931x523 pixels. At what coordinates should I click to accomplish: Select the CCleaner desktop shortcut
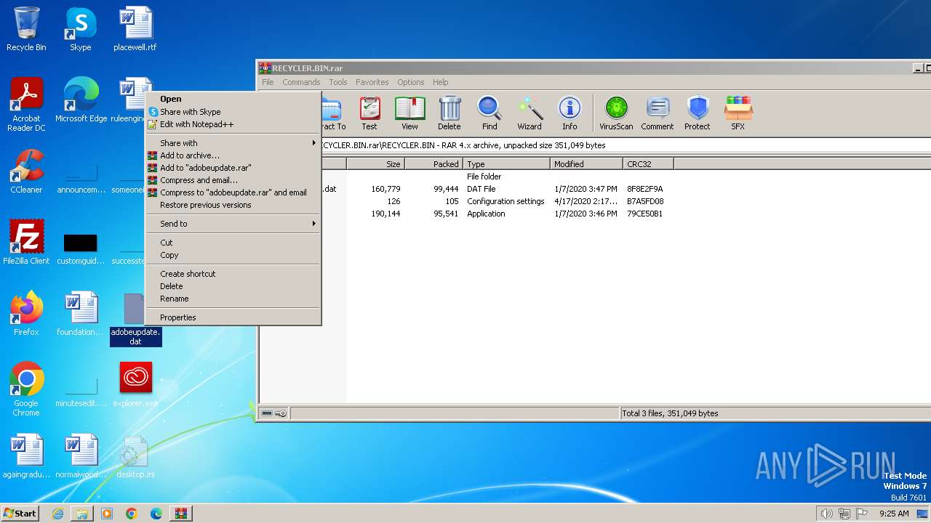[x=26, y=171]
